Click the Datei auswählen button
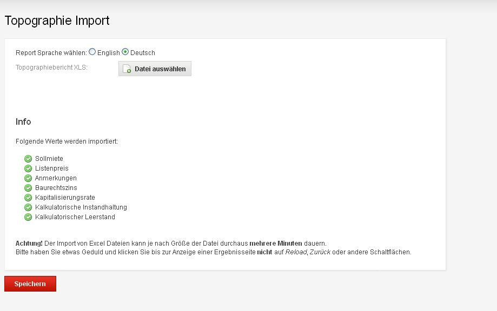This screenshot has width=497, height=311. [155, 69]
